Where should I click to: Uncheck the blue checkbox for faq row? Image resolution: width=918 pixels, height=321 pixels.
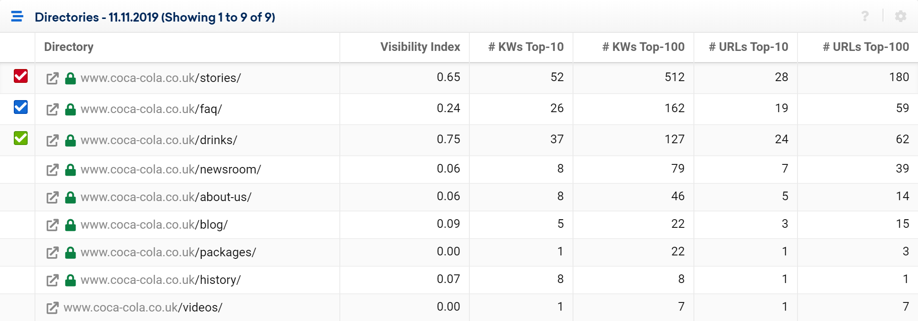click(21, 107)
